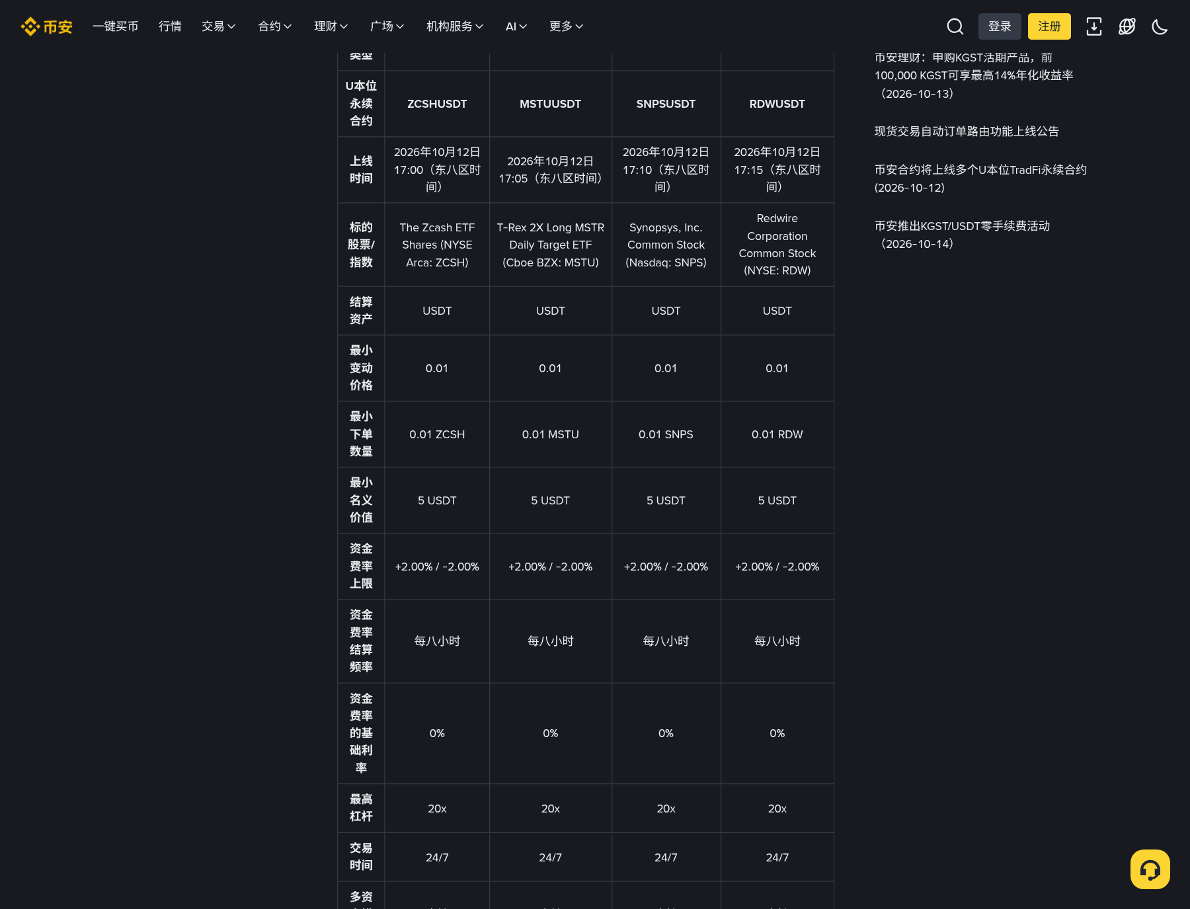This screenshot has height=909, width=1190.
Task: Select the RDWUSDT table cell
Action: pos(777,104)
